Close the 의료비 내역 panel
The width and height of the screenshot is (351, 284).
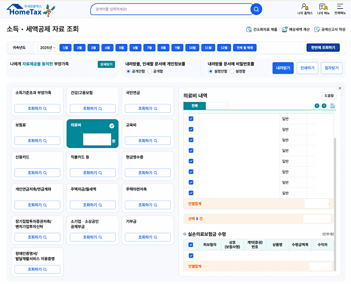pos(340,88)
